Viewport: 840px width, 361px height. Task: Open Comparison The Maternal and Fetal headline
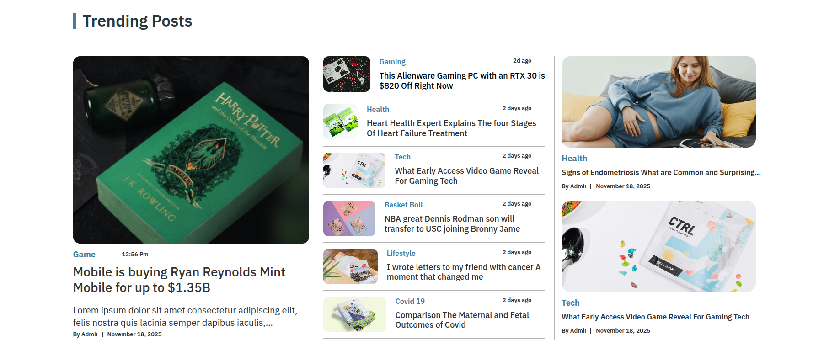click(462, 320)
